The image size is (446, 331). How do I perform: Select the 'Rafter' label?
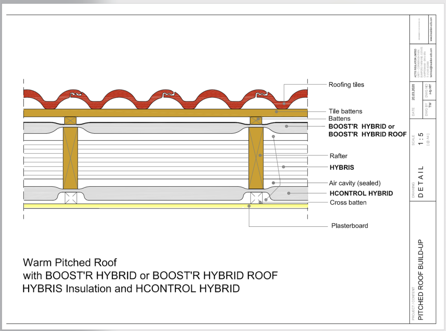[x=339, y=156]
